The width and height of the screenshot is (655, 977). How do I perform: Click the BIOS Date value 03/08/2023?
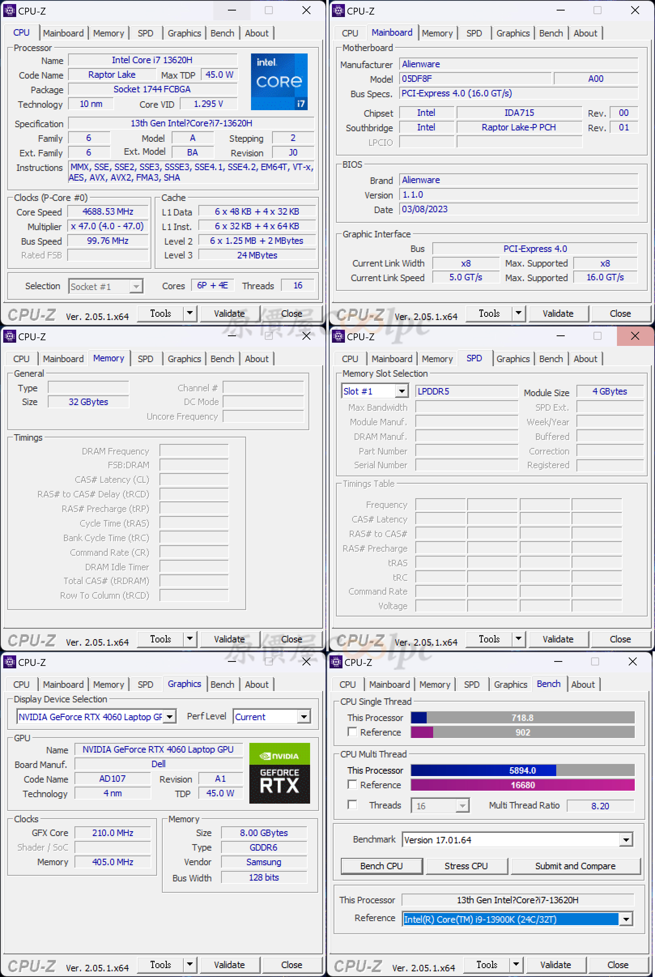(519, 209)
